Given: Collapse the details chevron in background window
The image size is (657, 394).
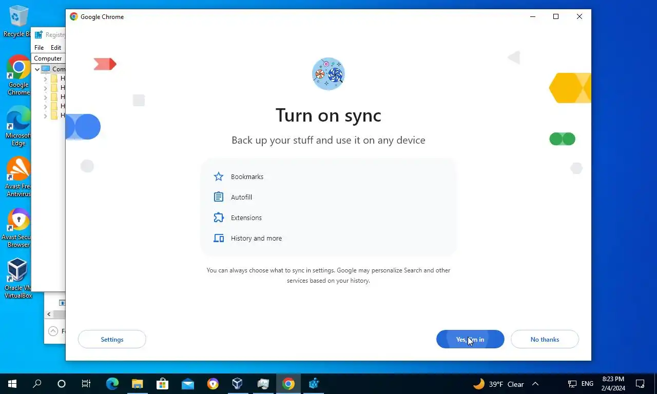Looking at the screenshot, I should (53, 331).
